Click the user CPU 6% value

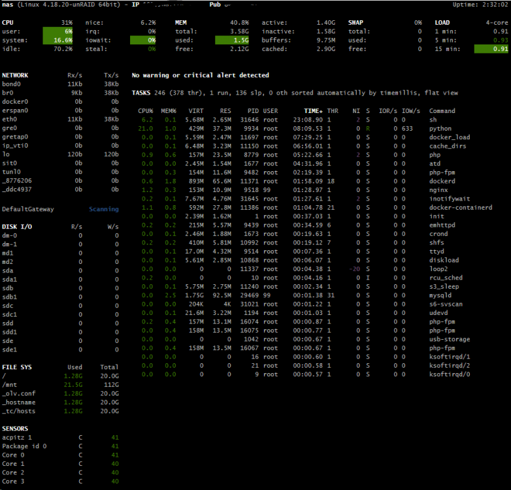[x=58, y=31]
